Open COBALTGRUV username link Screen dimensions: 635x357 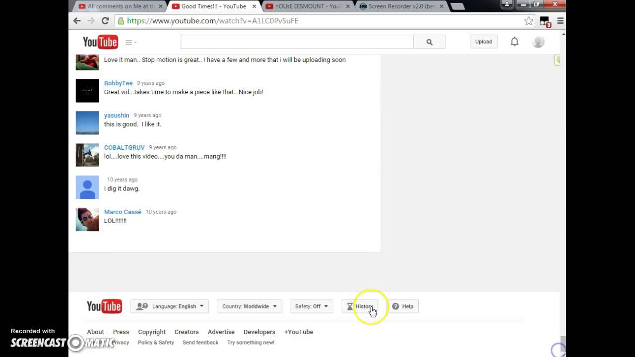coord(125,148)
